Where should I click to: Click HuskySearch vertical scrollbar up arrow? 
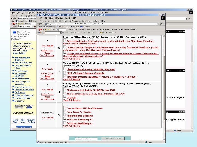click(164, 36)
